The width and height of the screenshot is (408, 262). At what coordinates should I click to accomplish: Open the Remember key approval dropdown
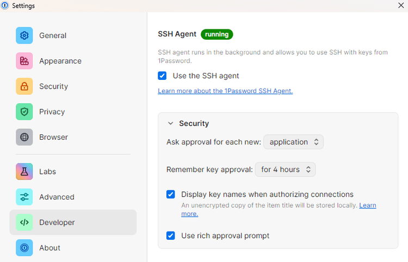pos(286,170)
